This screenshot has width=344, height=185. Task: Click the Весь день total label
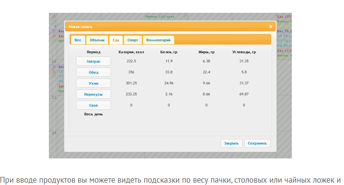(93, 114)
